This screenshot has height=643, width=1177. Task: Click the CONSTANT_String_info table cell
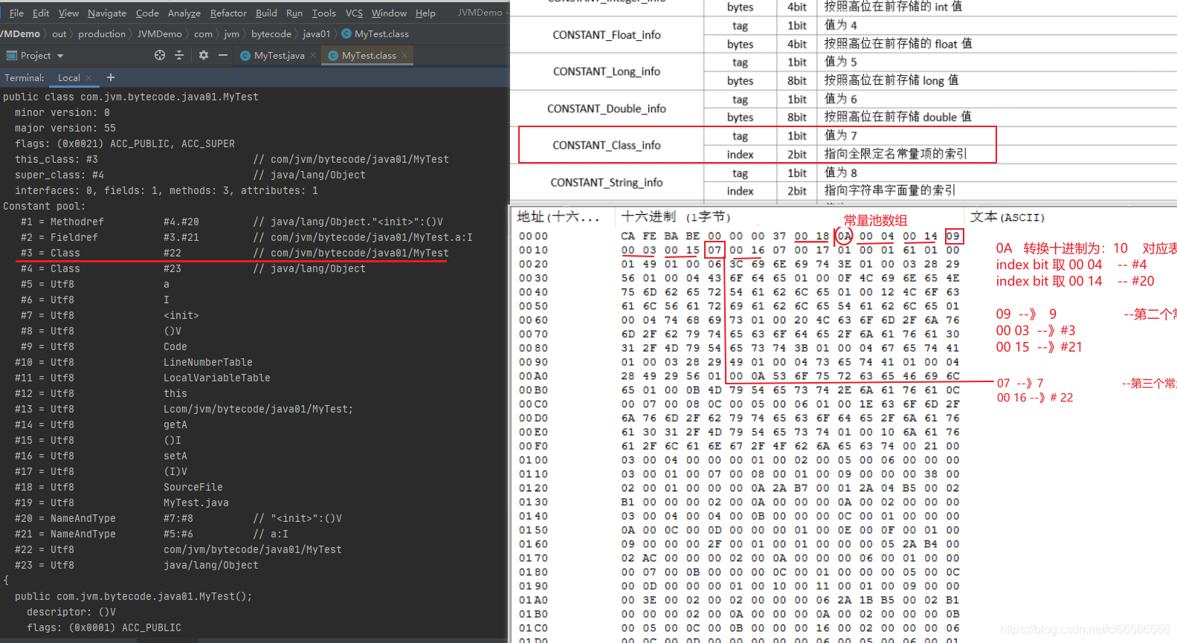607,182
